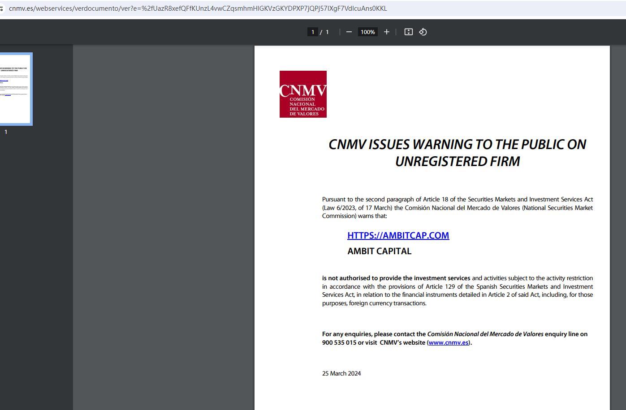Open the HTTPS://AMBITCAP.COM link

398,235
